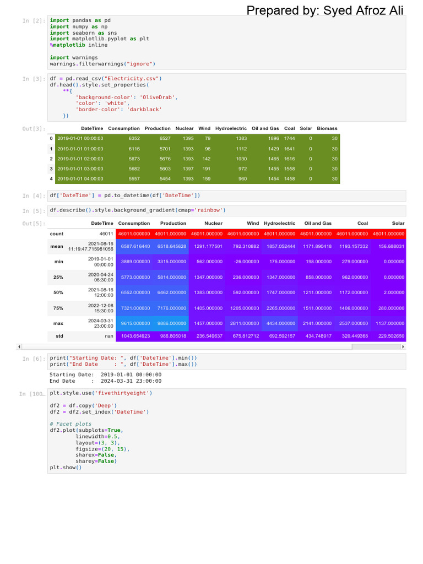Select the std row label
The height and width of the screenshot is (564, 423).
[59, 335]
